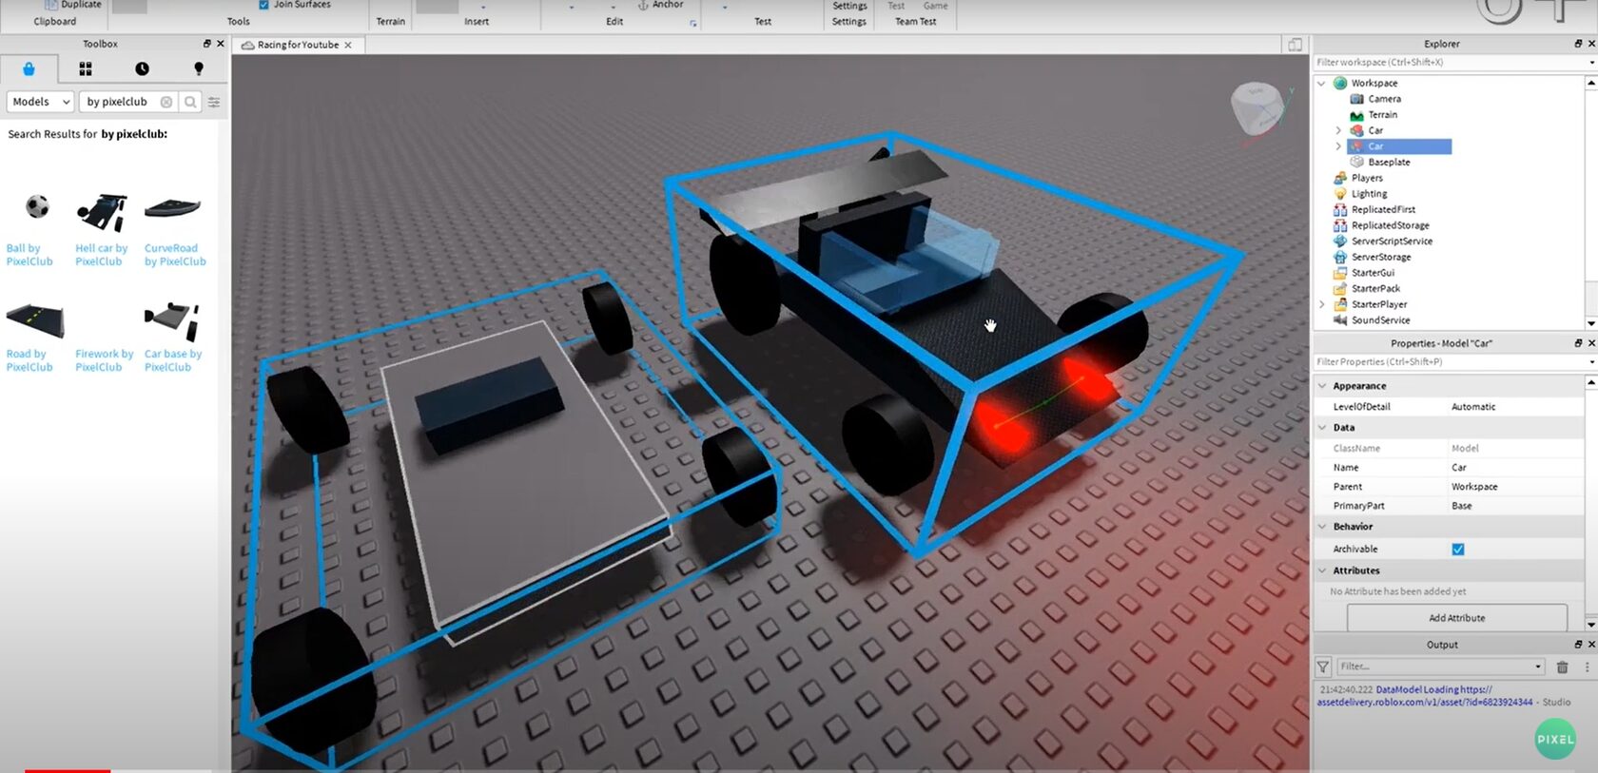Clear the 'by pixelclub' search text
This screenshot has width=1598, height=773.
click(166, 102)
